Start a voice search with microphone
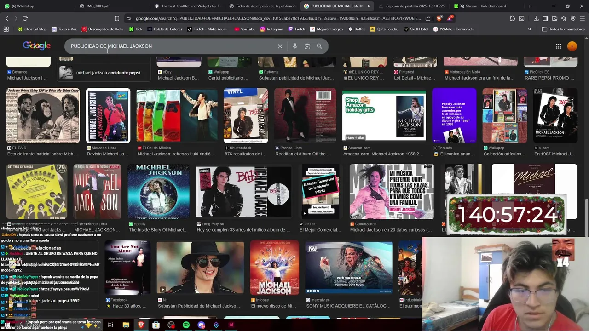This screenshot has width=589, height=331. point(295,46)
